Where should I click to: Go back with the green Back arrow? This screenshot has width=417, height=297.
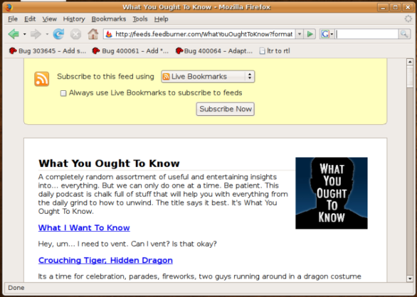(13, 34)
